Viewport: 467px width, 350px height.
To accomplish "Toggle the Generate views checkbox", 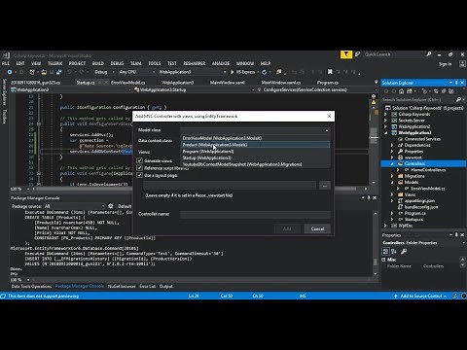I will (x=139, y=160).
